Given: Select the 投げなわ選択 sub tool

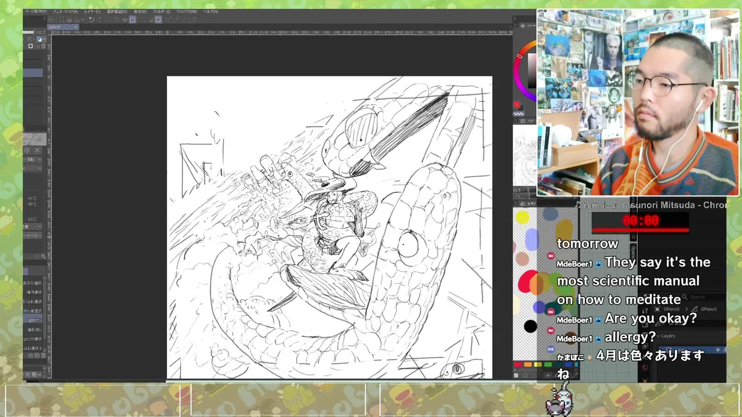Looking at the screenshot, I should [x=33, y=302].
